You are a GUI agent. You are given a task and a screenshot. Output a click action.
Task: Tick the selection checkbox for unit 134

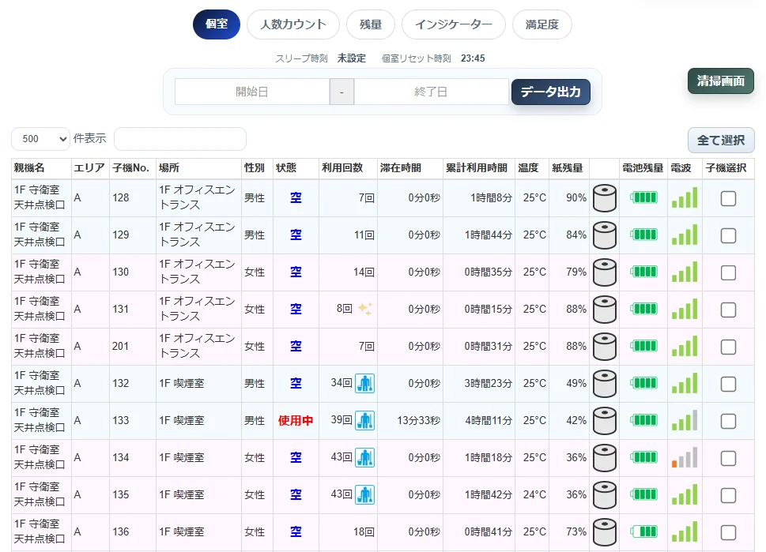pyautogui.click(x=728, y=458)
